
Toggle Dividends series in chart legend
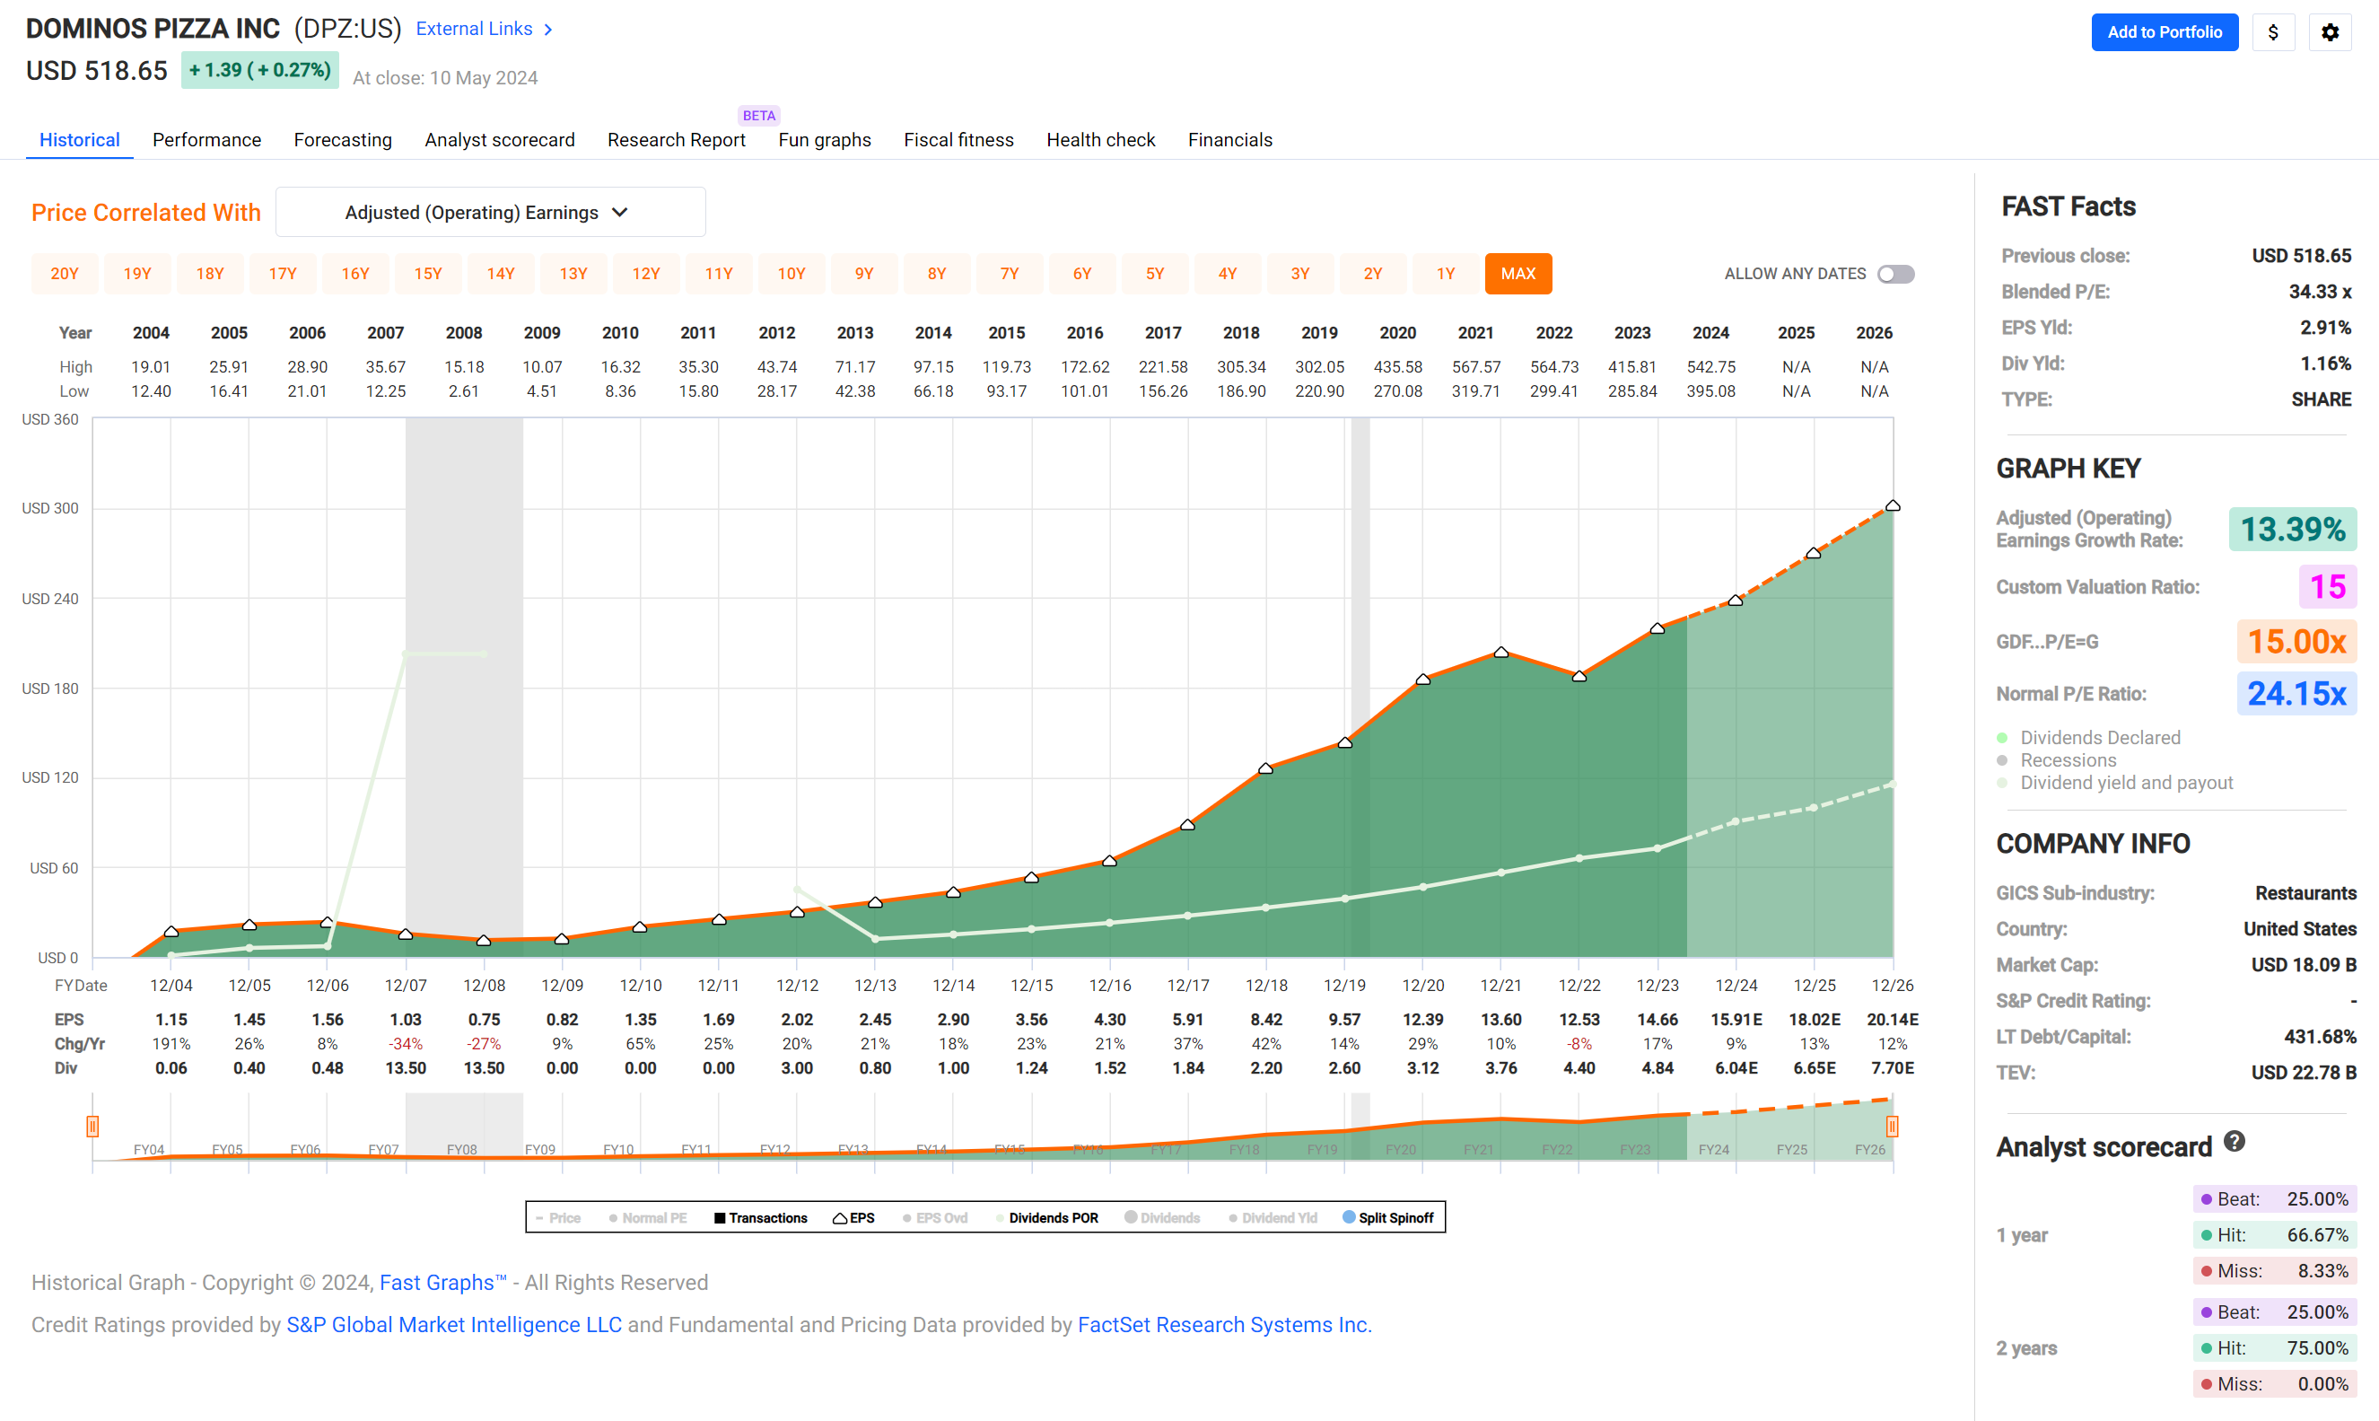[1162, 1218]
